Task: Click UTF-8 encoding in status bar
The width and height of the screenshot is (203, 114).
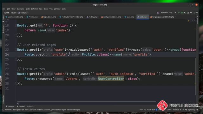Action: (169, 110)
